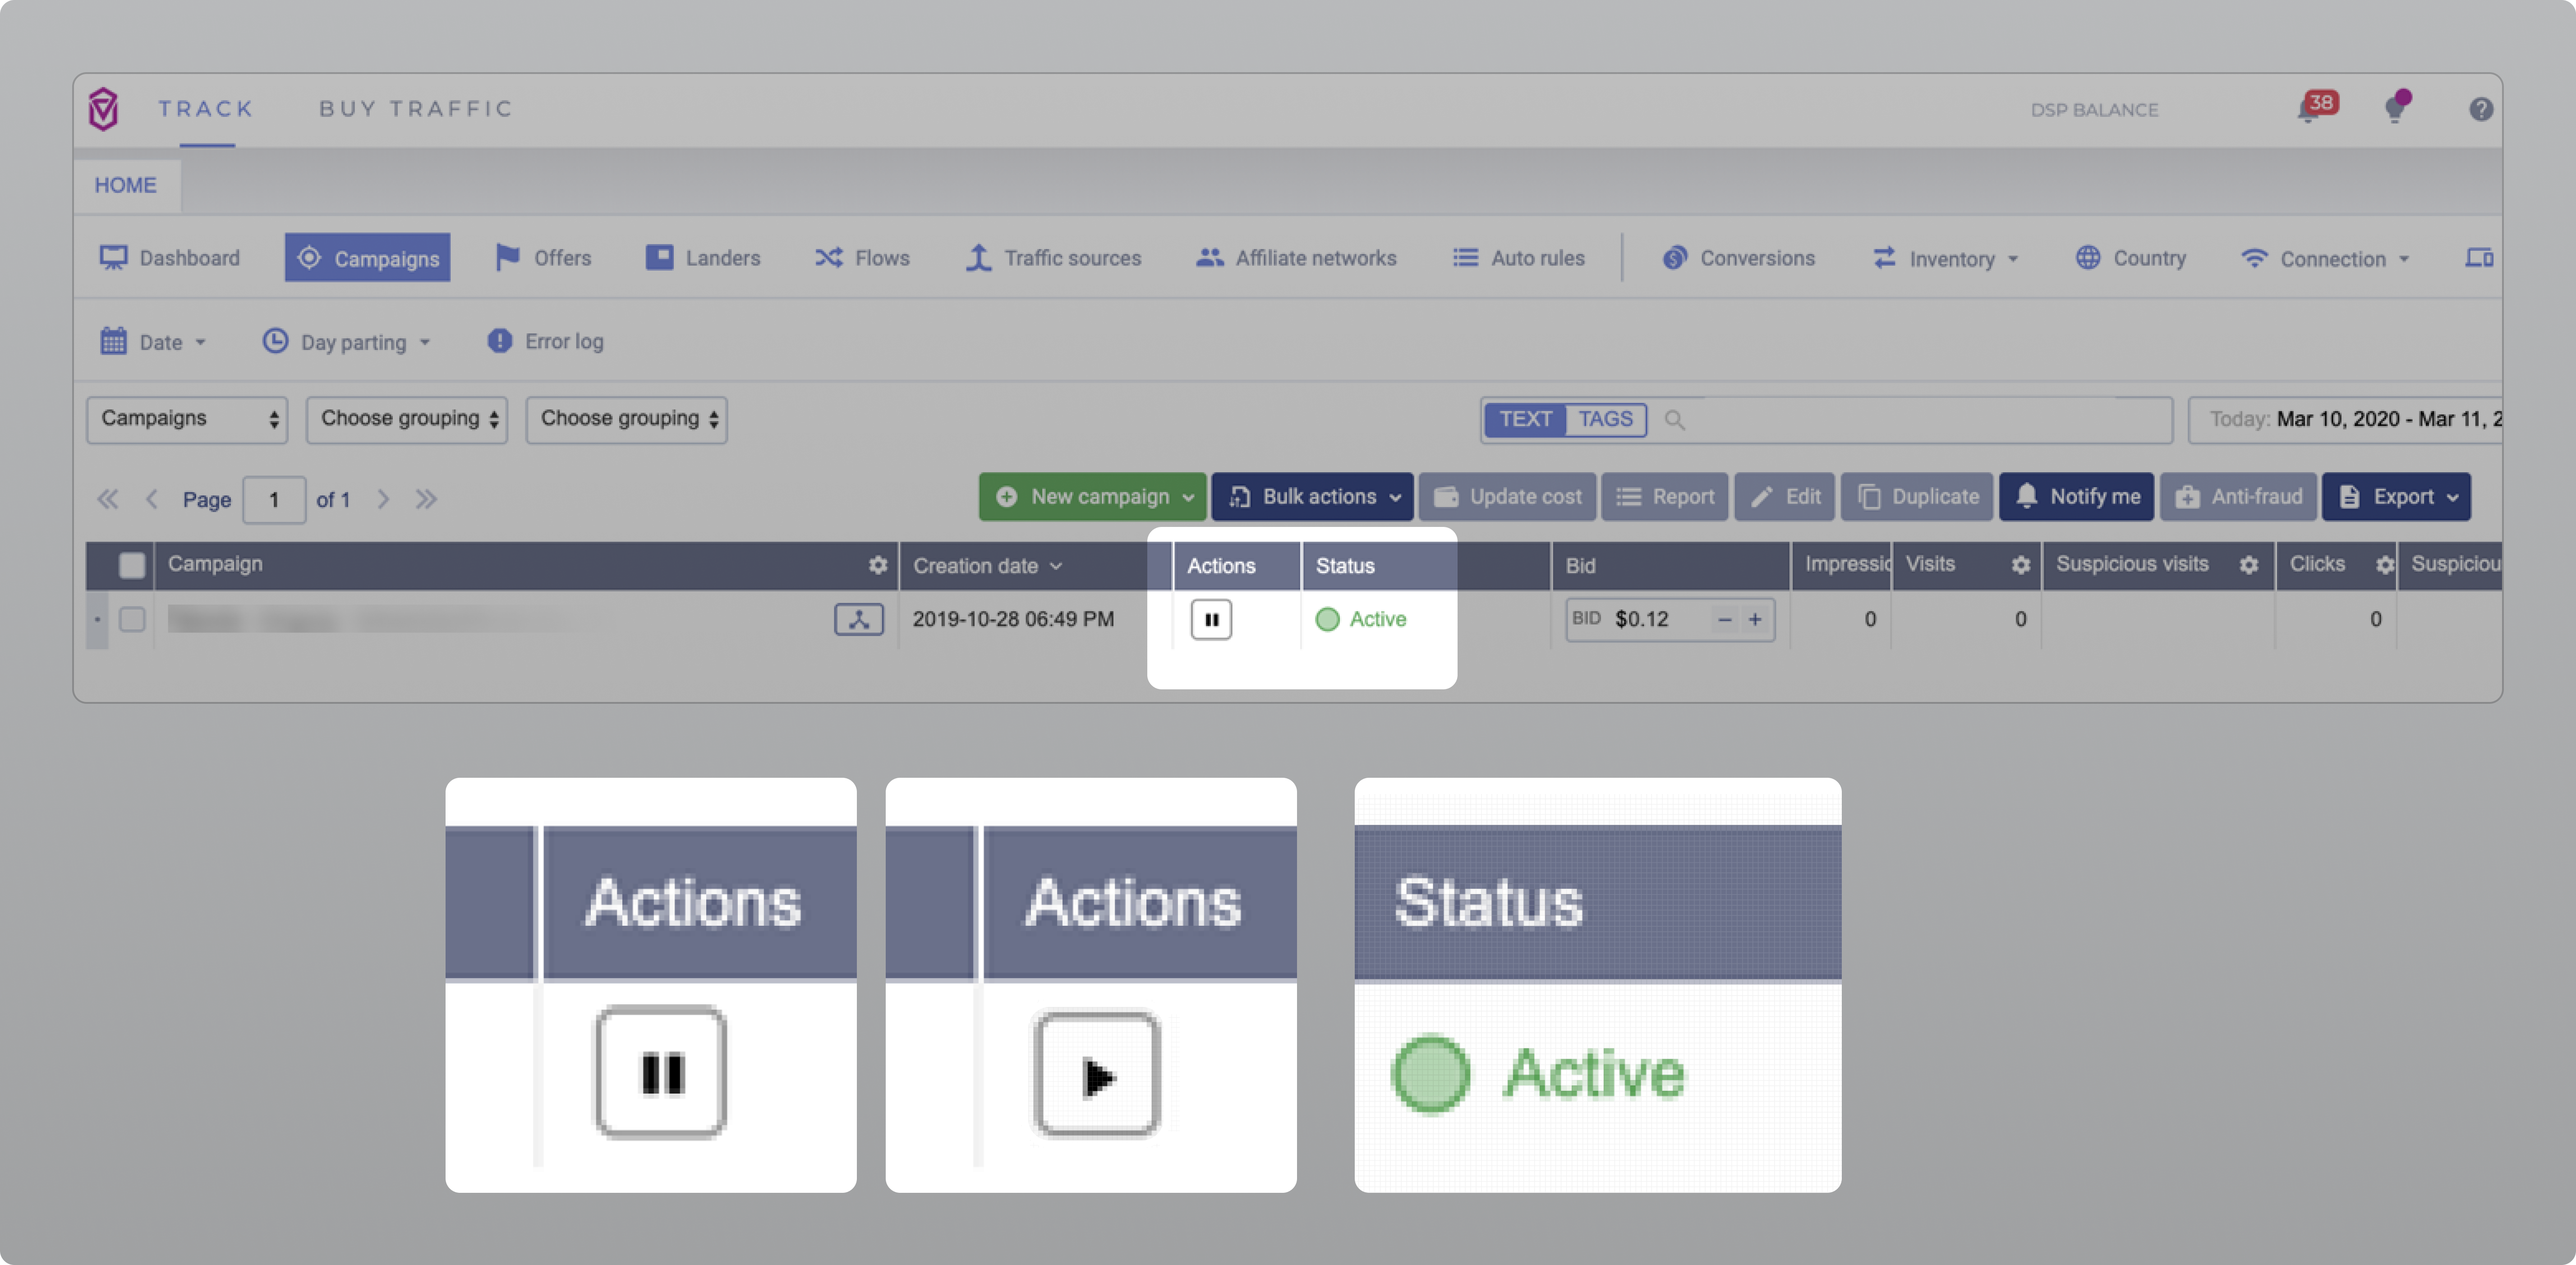Duplicate the selected campaign
2576x1265 pixels.
[x=1916, y=496]
